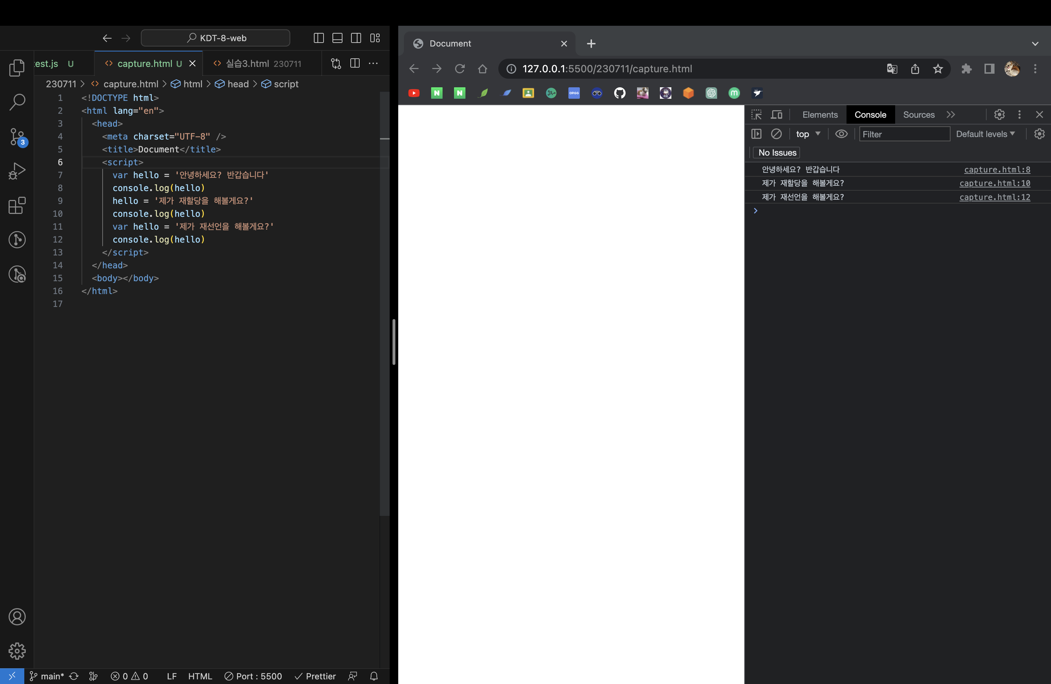This screenshot has width=1051, height=684.
Task: Open the remote window status button
Action: [x=12, y=676]
